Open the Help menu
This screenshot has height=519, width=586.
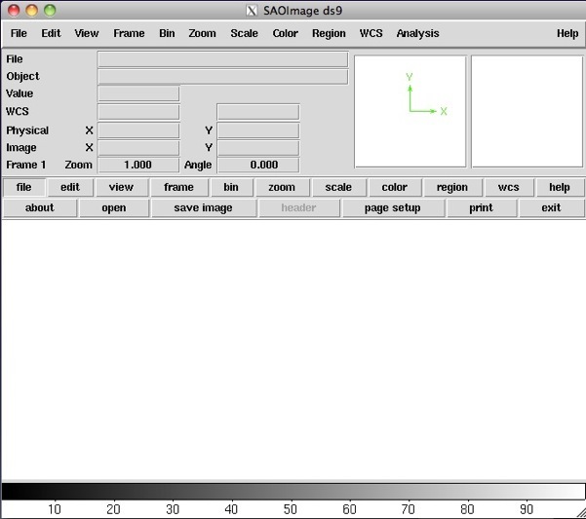(567, 33)
